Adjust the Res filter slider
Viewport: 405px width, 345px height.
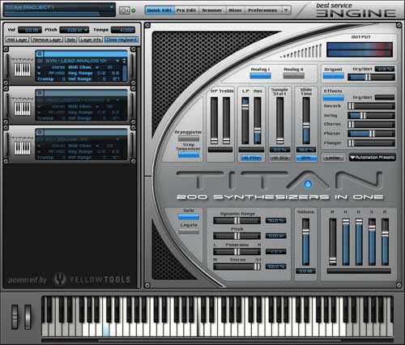coord(258,121)
